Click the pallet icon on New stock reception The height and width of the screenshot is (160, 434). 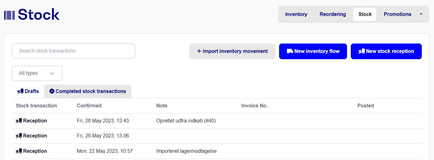[x=362, y=51]
